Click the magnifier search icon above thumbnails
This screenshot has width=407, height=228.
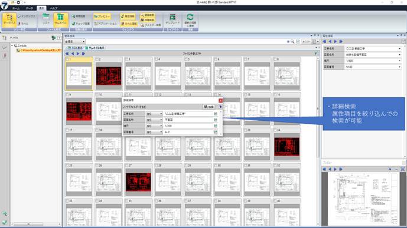(x=292, y=41)
